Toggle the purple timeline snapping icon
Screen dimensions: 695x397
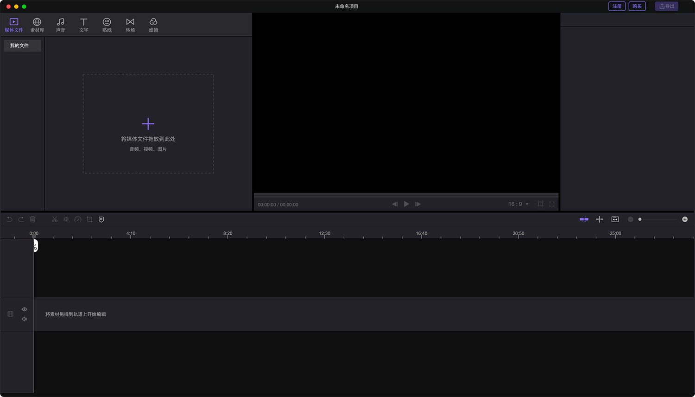click(x=584, y=219)
